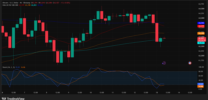Click the cyan 62,831 price axis label
208x100 pixels.
201,43
